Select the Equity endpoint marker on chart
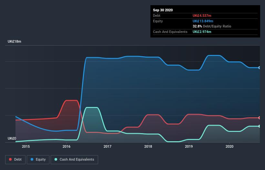Viewport: 265px width, 170px height. pos(260,68)
